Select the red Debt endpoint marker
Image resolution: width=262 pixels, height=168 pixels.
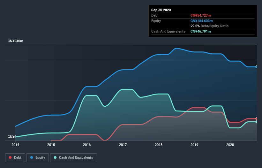pos(257,119)
